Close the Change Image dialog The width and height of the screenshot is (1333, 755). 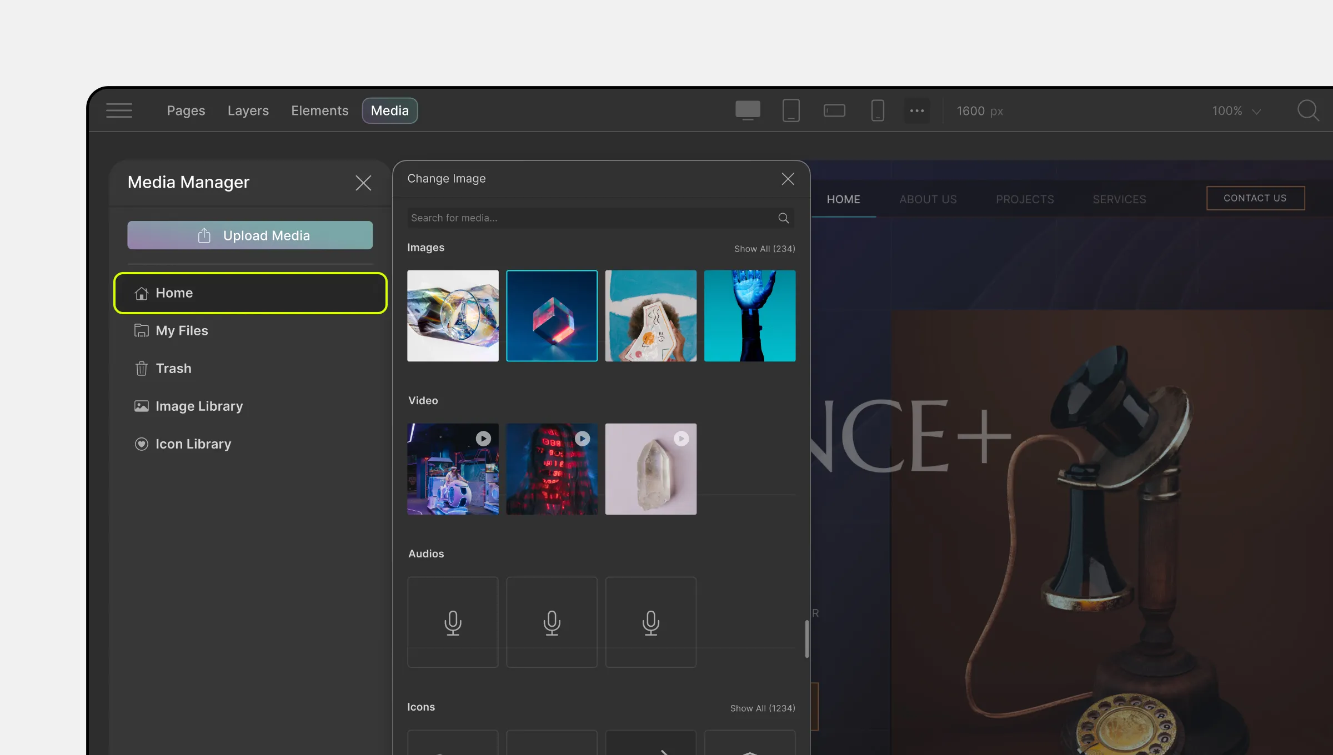click(x=788, y=178)
